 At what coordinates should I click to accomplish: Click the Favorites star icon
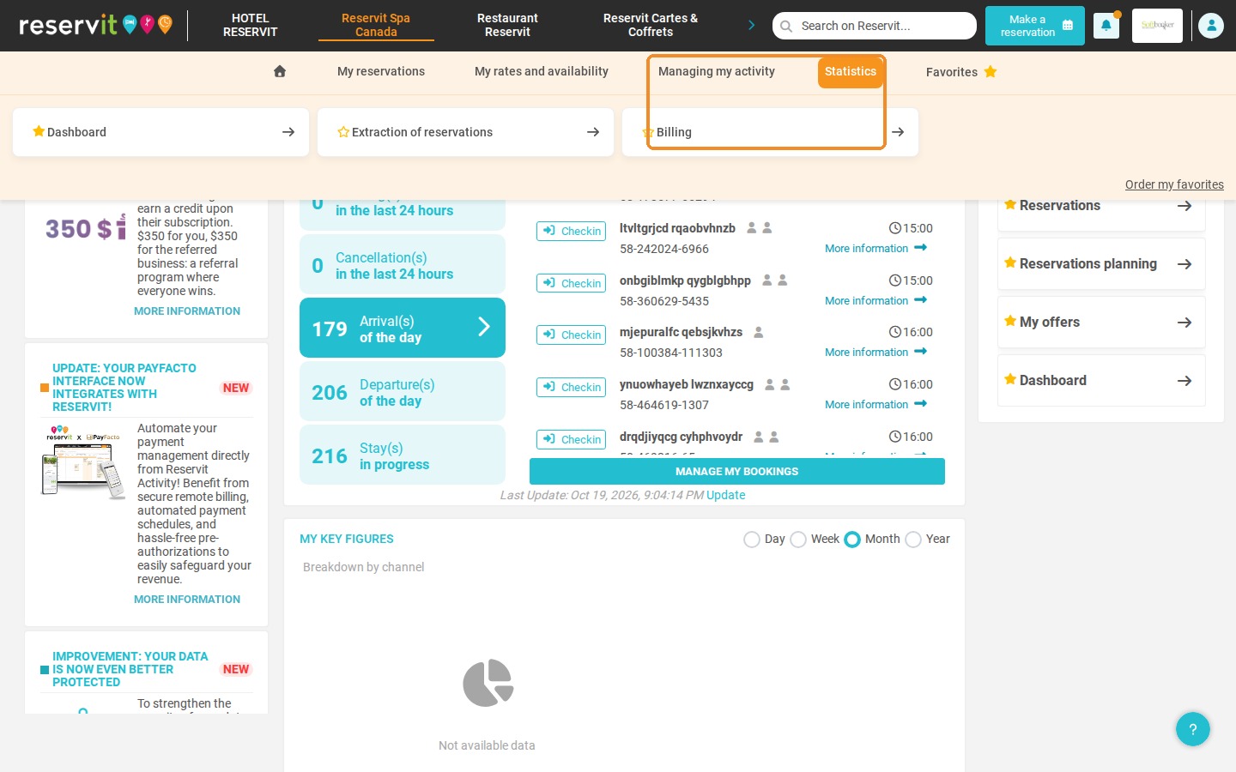(x=991, y=71)
